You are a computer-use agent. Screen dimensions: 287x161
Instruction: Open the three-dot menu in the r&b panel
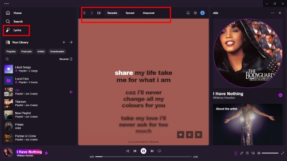pos(273,13)
